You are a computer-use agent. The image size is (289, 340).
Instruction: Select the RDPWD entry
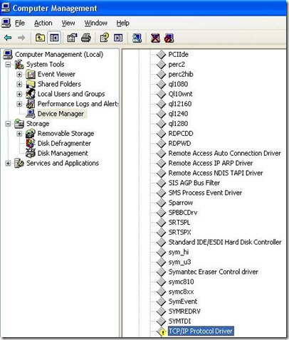(179, 144)
